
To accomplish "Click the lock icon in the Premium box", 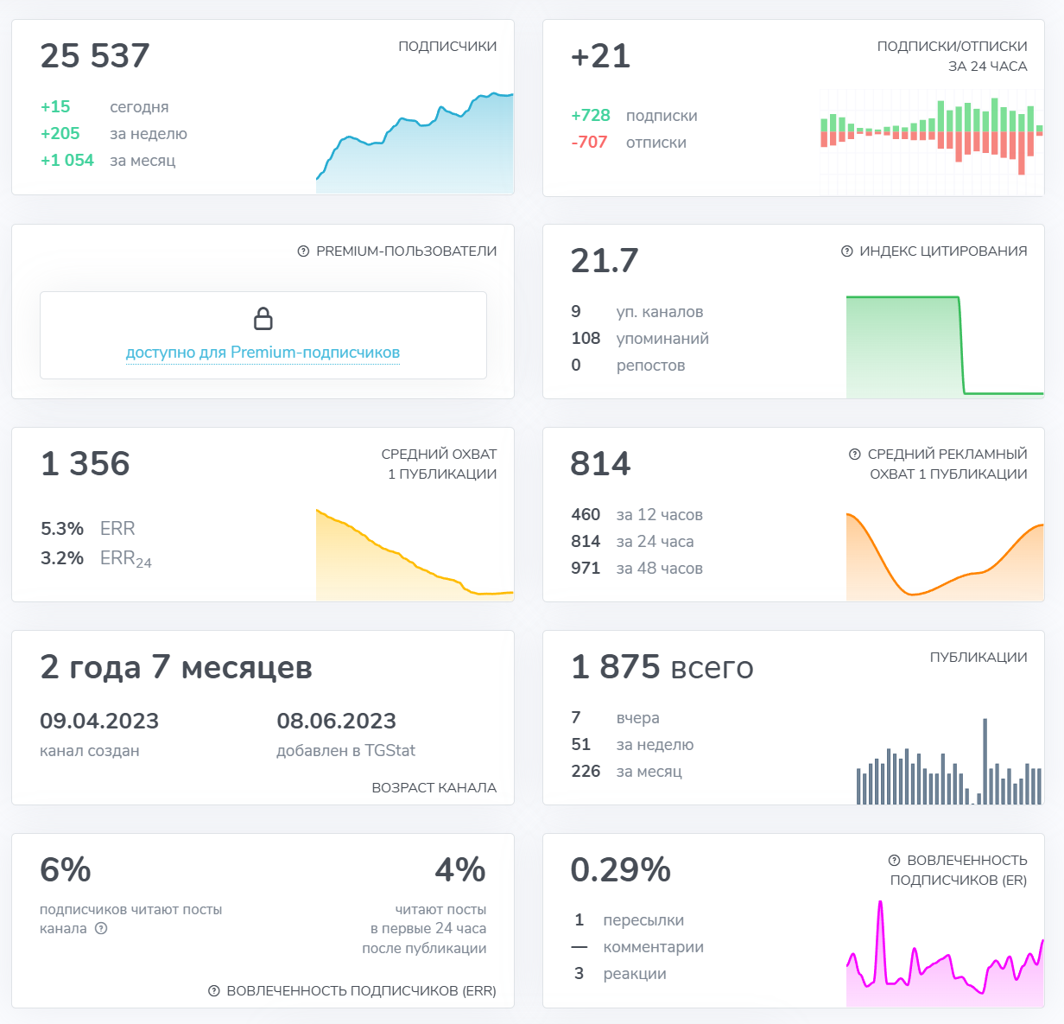I will (263, 319).
